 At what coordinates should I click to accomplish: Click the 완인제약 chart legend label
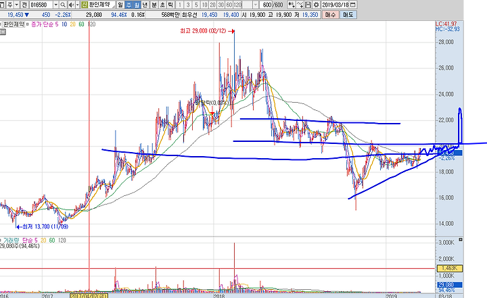tap(14, 24)
